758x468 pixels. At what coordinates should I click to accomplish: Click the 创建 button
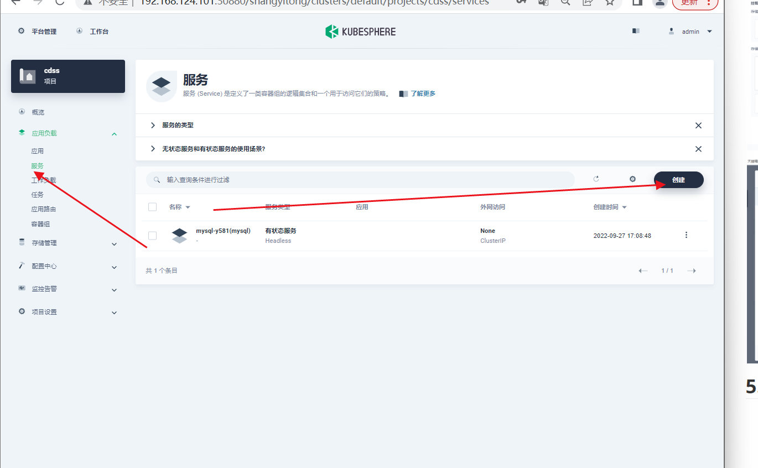pos(678,180)
